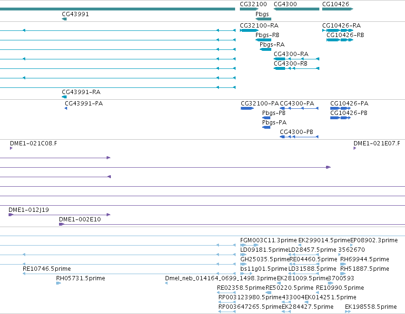Select transcript CG43991-RA
The height and width of the screenshot is (314, 405).
64,97
